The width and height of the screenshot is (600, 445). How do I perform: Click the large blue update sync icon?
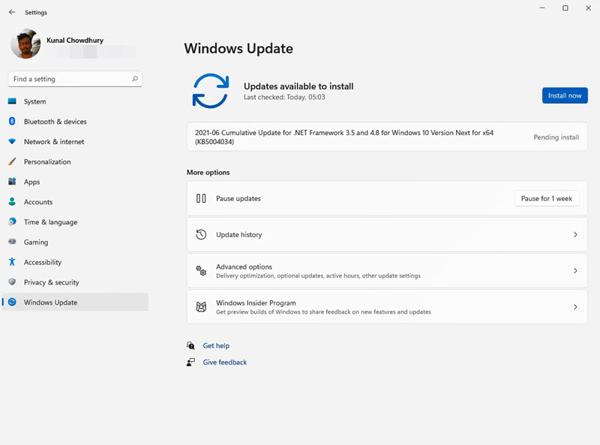click(211, 91)
